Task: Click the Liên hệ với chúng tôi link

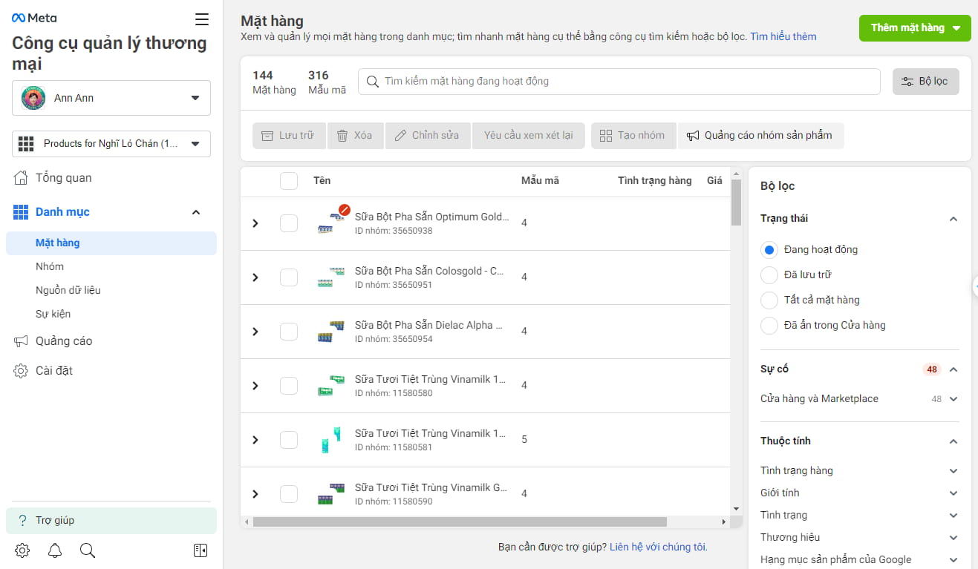Action: tap(658, 547)
